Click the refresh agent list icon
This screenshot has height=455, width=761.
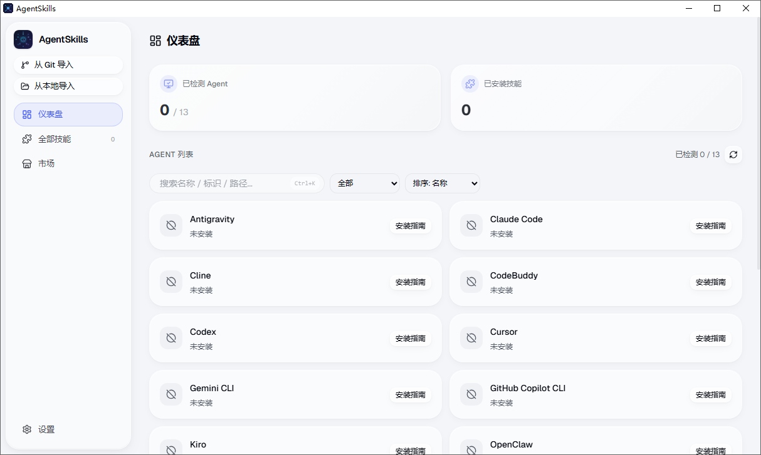pos(733,155)
